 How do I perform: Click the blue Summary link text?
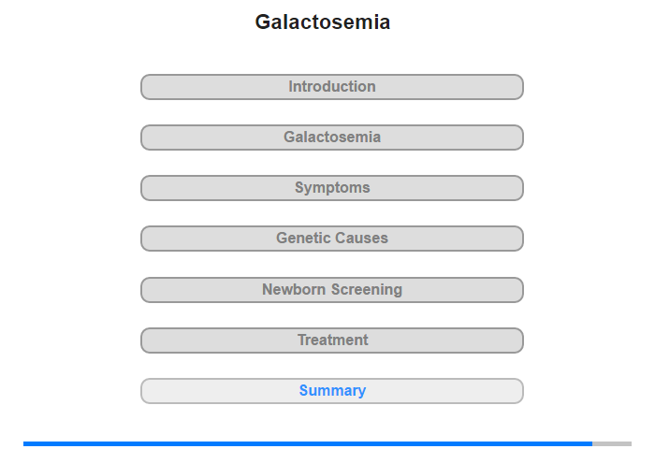[x=332, y=390]
